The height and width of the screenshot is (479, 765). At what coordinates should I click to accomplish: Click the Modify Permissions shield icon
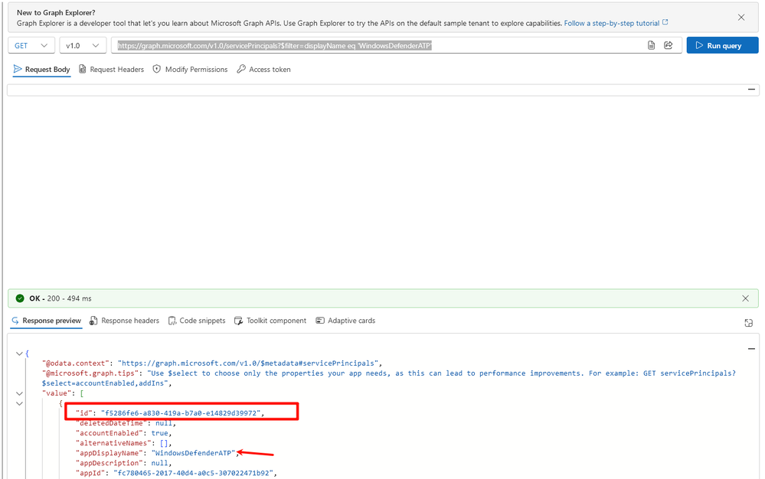[157, 69]
